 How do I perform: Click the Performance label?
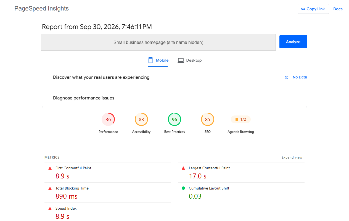pyautogui.click(x=108, y=132)
